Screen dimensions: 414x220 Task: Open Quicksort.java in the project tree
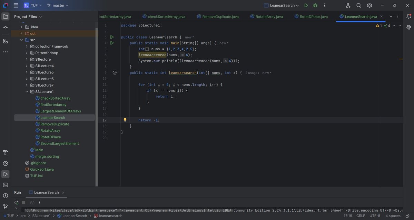point(42,169)
